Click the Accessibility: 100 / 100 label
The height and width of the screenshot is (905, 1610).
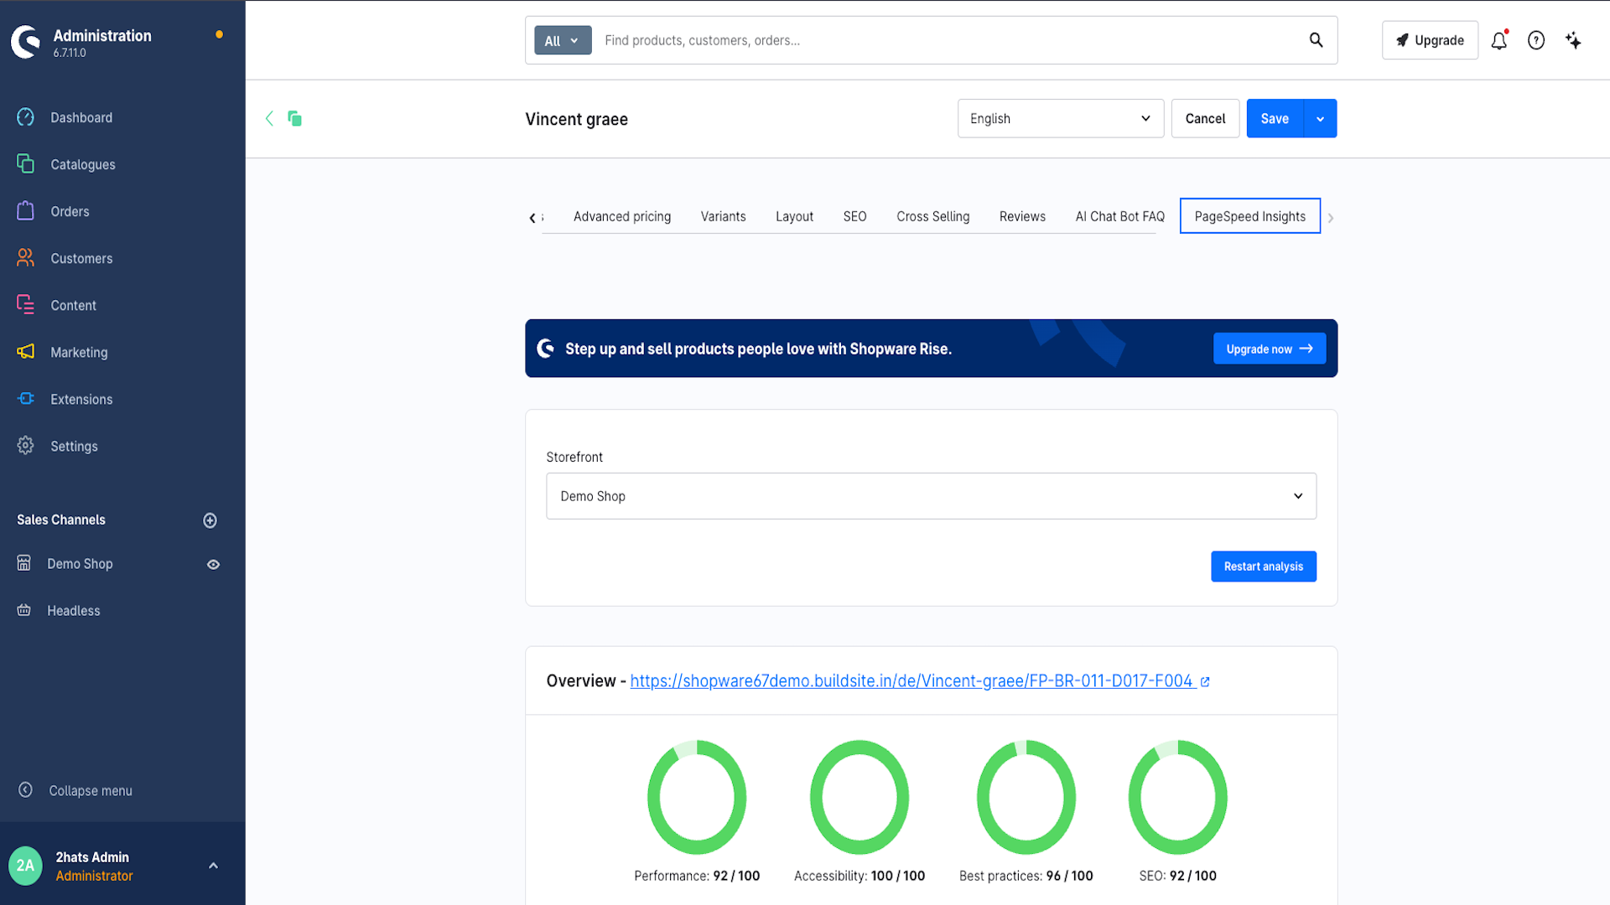click(860, 876)
